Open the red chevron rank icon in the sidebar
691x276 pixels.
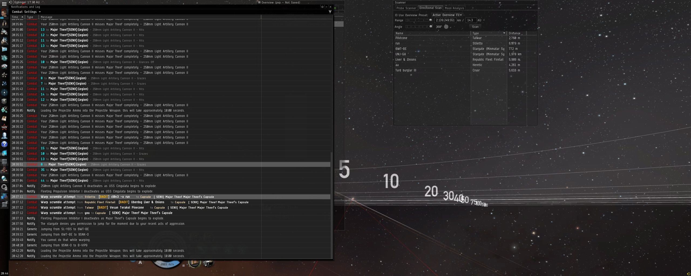[4, 170]
